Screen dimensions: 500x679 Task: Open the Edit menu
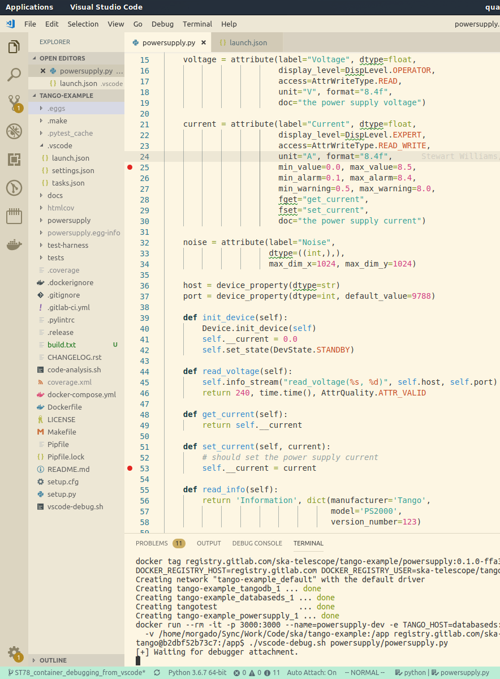tap(52, 24)
